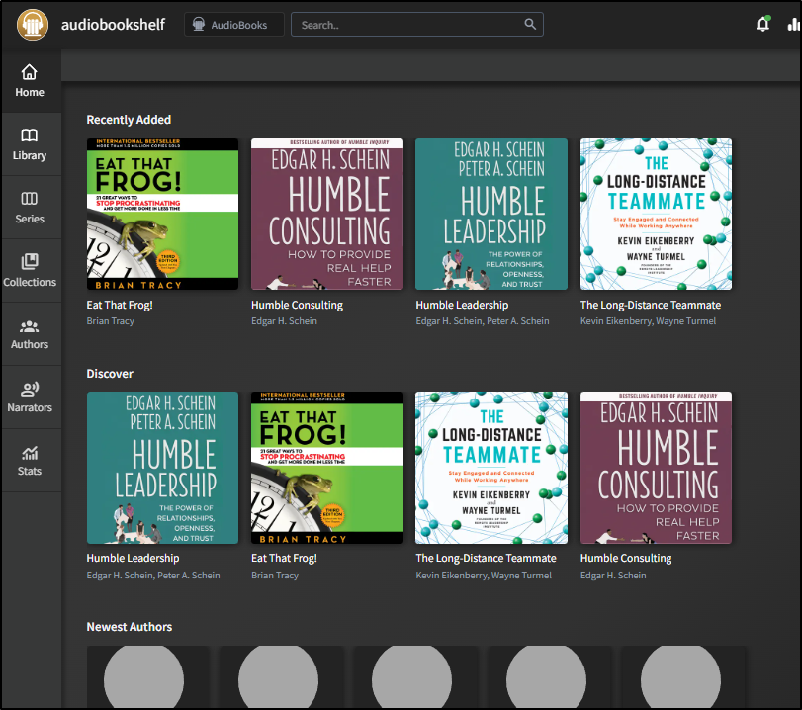
Task: Click the Discover heading
Action: coord(110,374)
